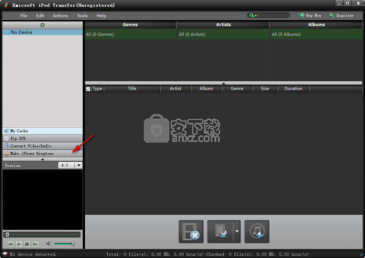Mute the preview via the speaker icon
The width and height of the screenshot is (365, 258).
48,244
